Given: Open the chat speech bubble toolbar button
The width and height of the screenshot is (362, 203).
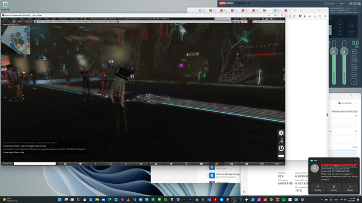Looking at the screenshot, I should coord(80,164).
